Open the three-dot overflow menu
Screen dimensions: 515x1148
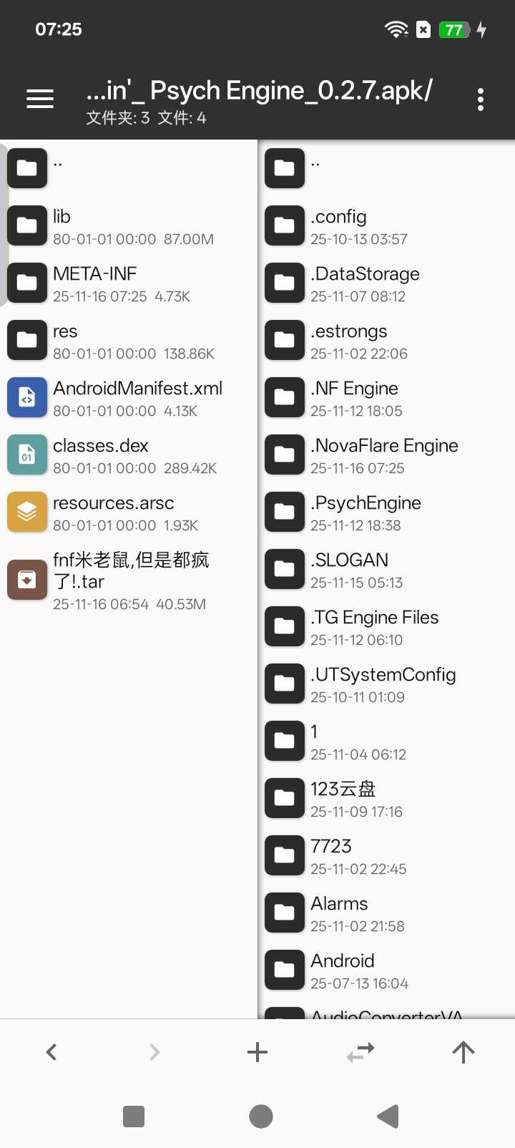481,99
